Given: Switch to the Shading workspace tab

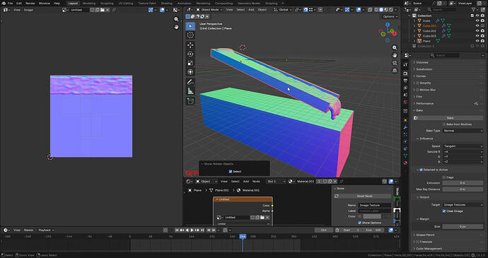Looking at the screenshot, I should pyautogui.click(x=166, y=3).
